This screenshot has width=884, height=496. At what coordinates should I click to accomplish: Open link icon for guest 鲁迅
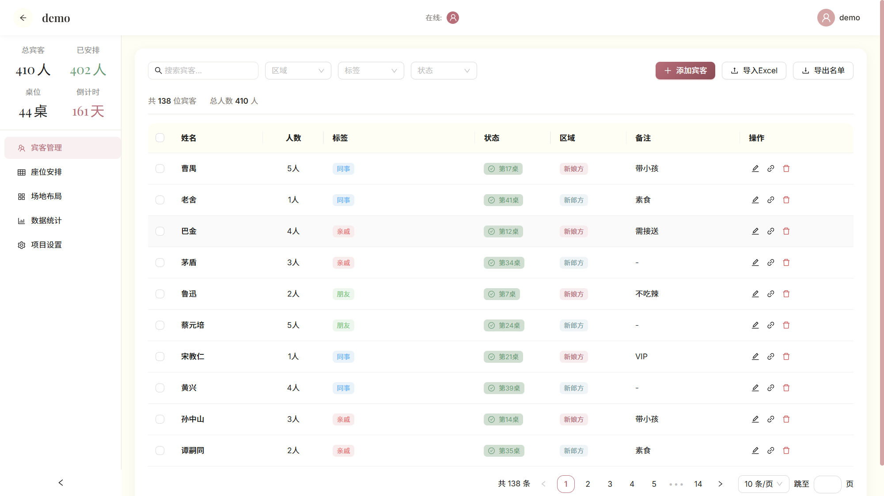(x=770, y=294)
